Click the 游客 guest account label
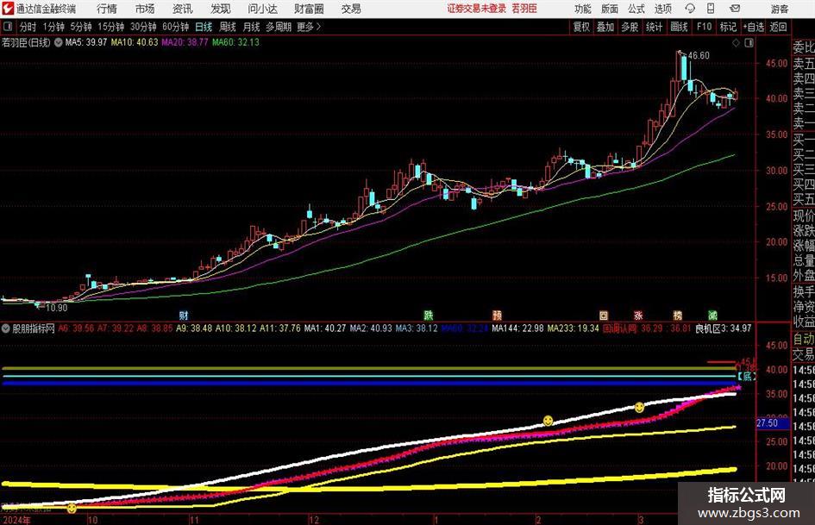Screen dimensions: 815x525 coord(780,9)
